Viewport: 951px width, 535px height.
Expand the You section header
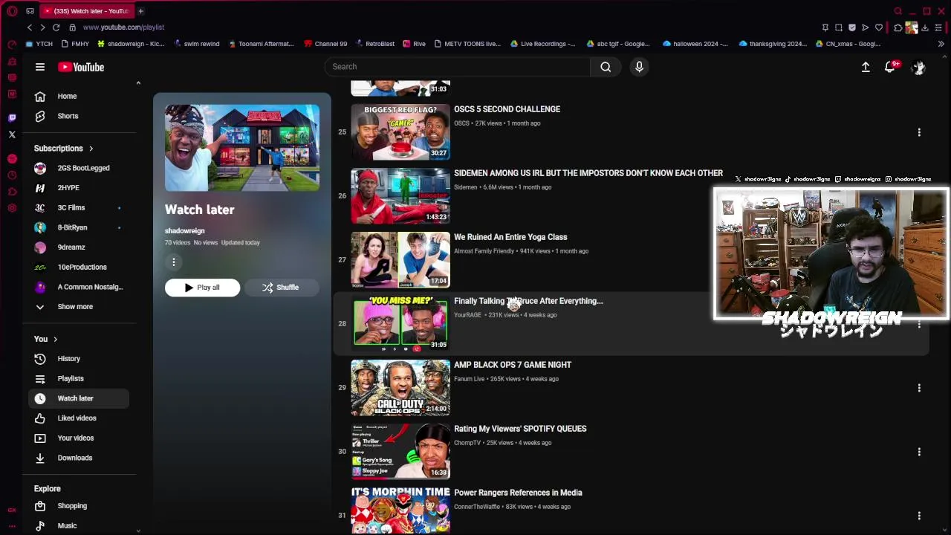point(46,339)
